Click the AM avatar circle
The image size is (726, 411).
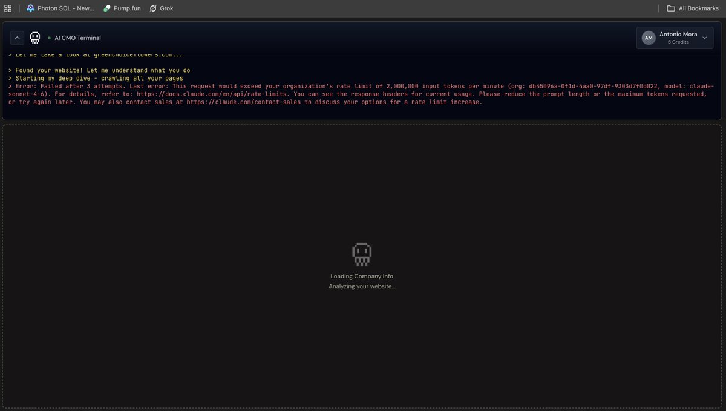point(649,38)
